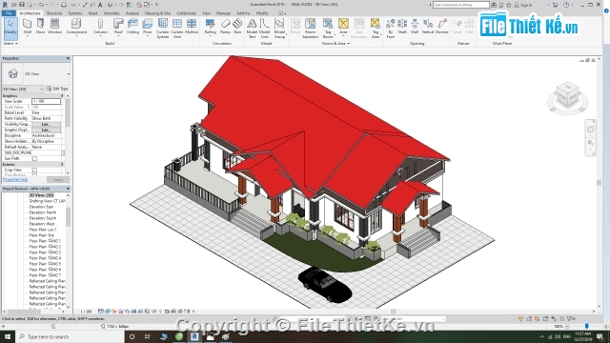
Task: Select the Floor tool
Action: (147, 27)
